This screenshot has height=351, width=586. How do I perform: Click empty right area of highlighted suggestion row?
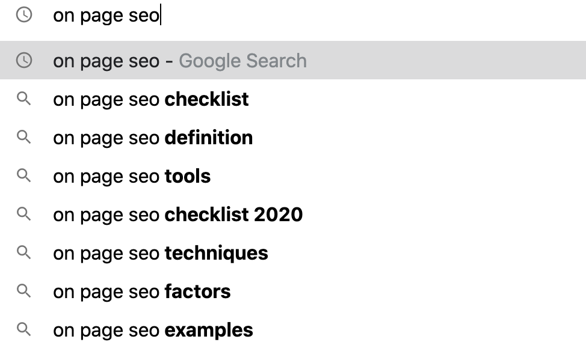[x=469, y=61]
